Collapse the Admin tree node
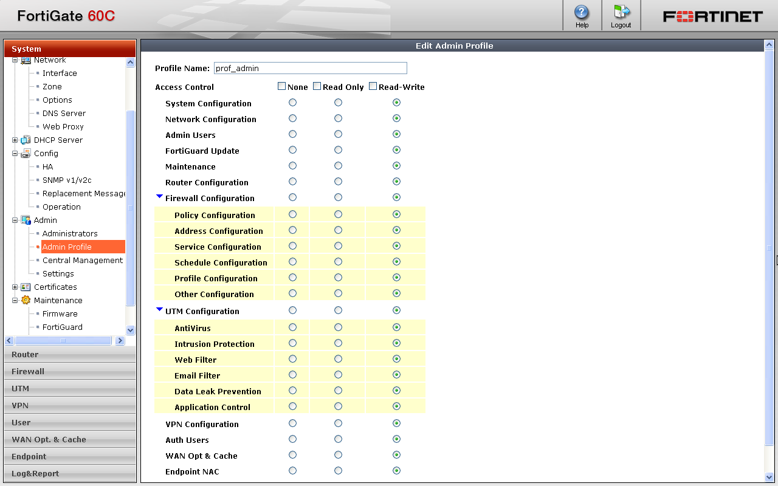 click(x=15, y=221)
